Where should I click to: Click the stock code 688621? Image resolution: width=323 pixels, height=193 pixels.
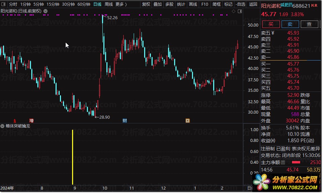pos(301,6)
